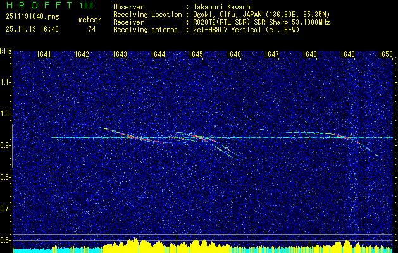Click the 1650 time marker

click(385, 54)
